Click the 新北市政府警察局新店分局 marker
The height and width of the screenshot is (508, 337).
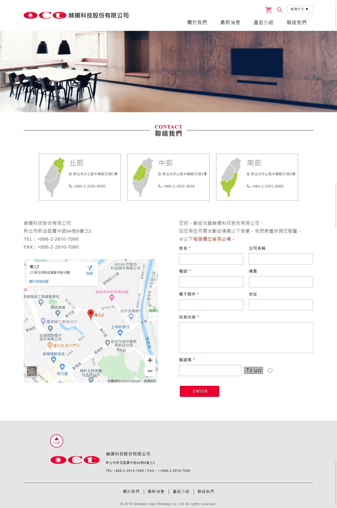(x=107, y=343)
